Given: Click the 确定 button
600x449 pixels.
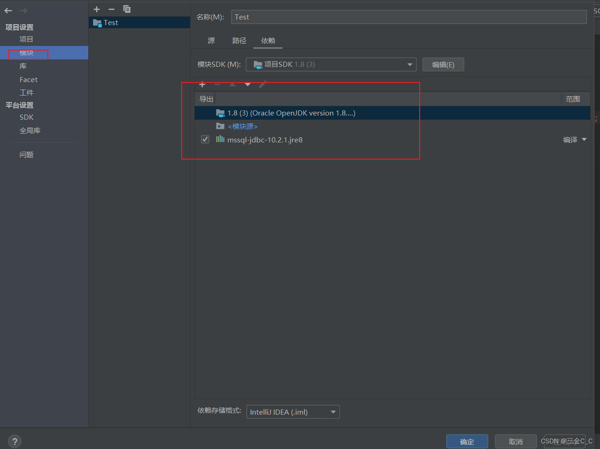Looking at the screenshot, I should (467, 442).
